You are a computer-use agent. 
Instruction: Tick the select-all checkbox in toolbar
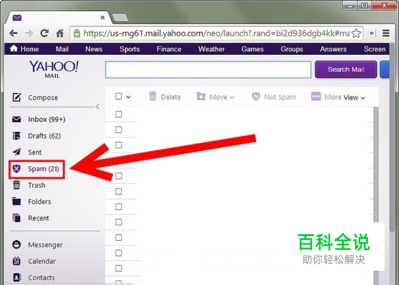tap(119, 96)
